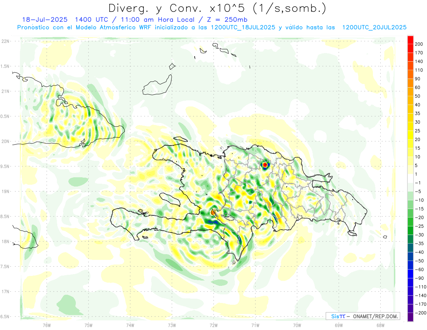Click the '75W' longitude axis label

[88, 325]
